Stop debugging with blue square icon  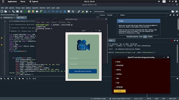tap(65, 11)
